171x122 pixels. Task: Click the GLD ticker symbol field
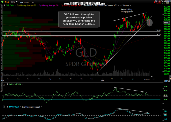(x=7, y=2)
